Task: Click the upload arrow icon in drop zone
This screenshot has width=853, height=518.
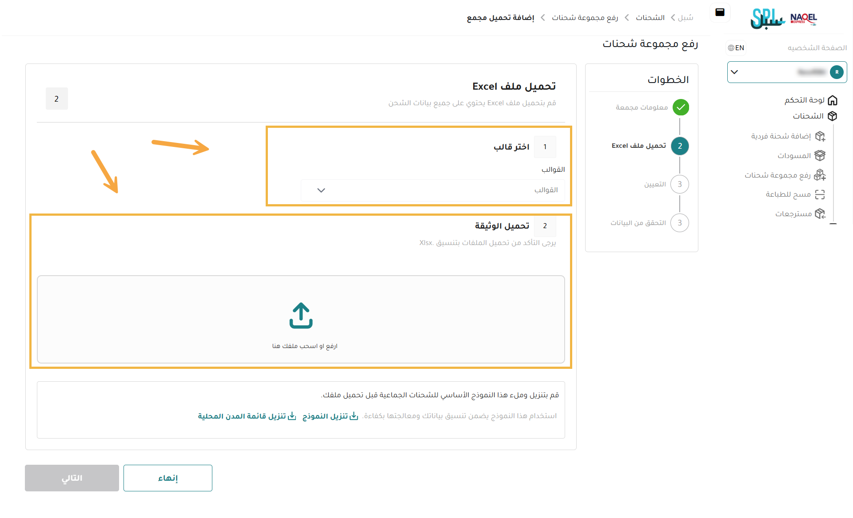Action: (x=301, y=316)
